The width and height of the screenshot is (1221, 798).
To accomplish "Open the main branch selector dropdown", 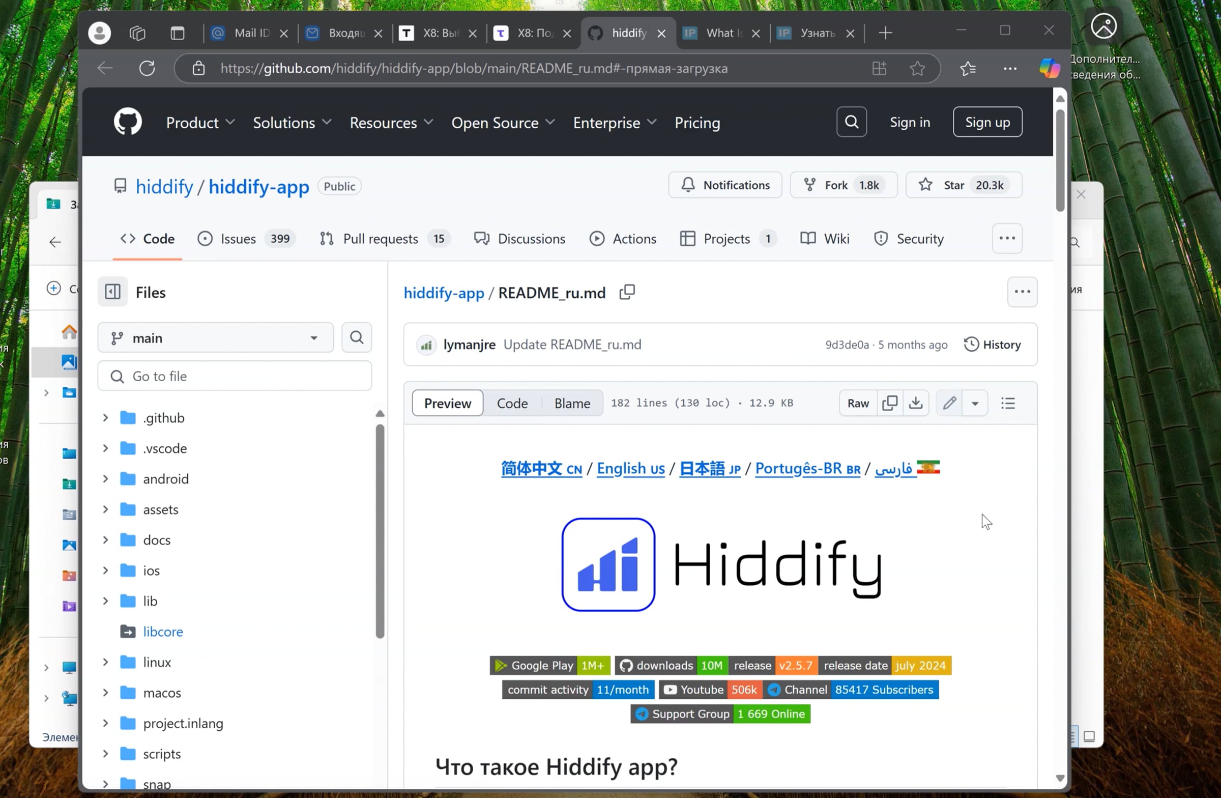I will click(x=215, y=337).
